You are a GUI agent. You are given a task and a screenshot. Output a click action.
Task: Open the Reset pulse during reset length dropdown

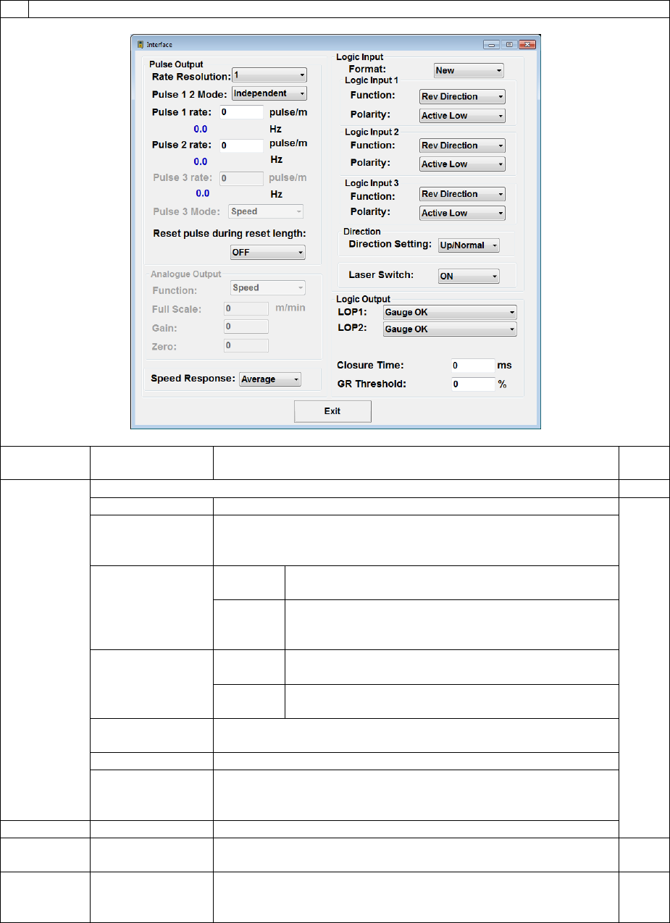(267, 253)
